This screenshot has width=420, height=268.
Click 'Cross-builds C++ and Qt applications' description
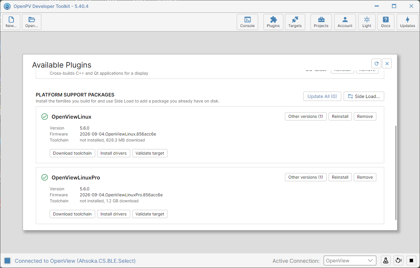99,73
